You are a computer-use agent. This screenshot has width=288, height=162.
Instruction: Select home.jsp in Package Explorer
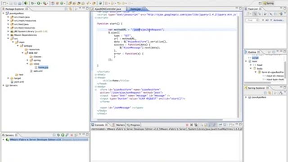pyautogui.click(x=43, y=67)
